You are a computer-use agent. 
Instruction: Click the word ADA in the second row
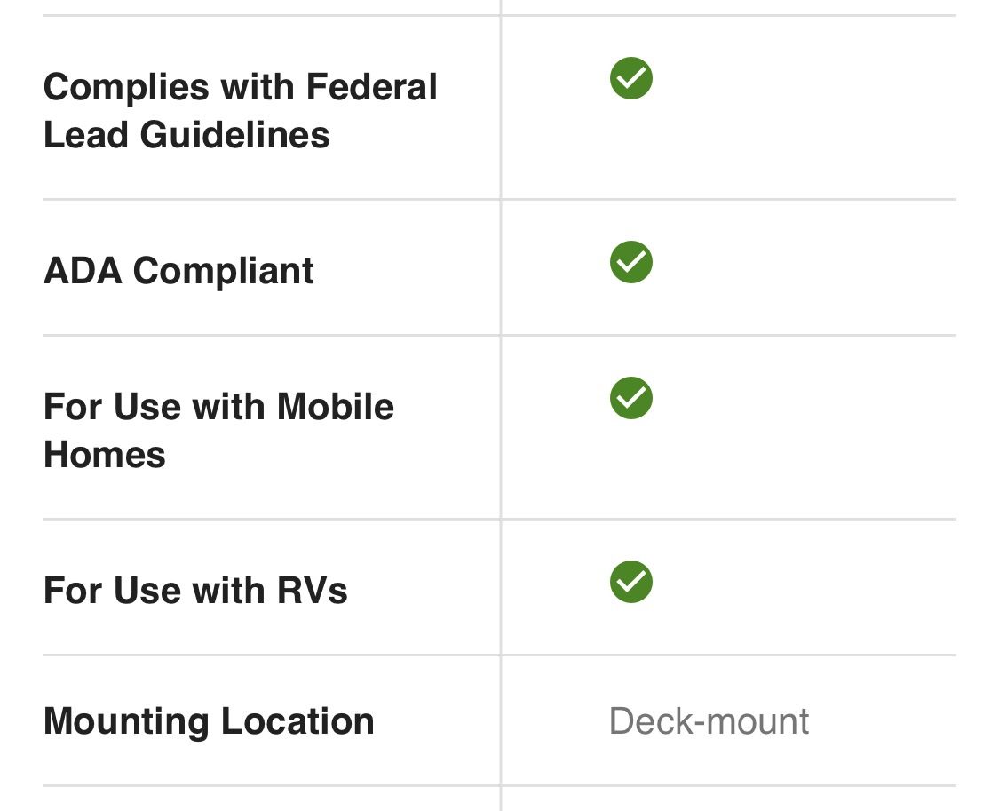[83, 271]
